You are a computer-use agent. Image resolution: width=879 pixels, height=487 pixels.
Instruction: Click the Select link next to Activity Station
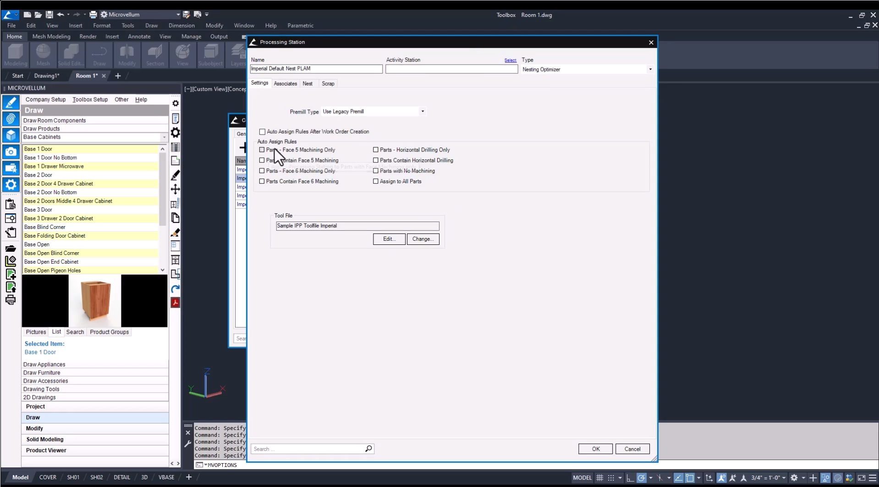[x=510, y=60]
